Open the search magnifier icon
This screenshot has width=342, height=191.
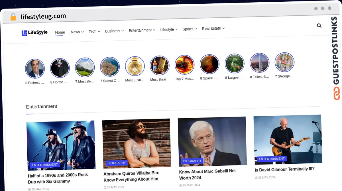pyautogui.click(x=319, y=26)
